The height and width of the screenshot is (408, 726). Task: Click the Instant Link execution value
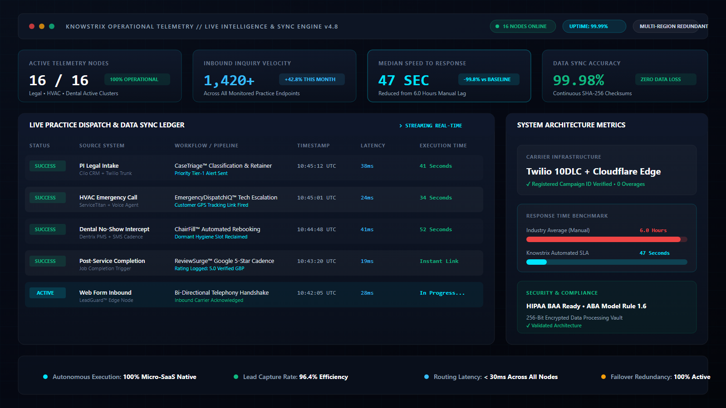(x=439, y=261)
